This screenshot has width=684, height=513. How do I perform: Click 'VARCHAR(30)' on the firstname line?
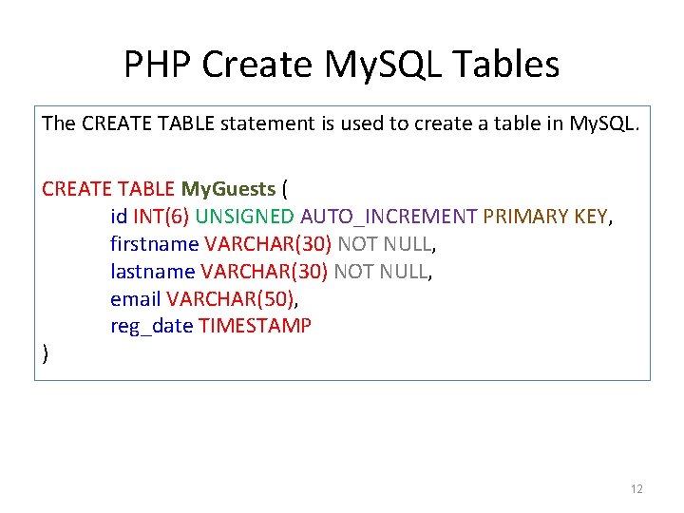click(268, 244)
